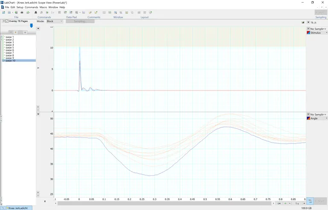The height and width of the screenshot is (210, 328).
Task: Click the blue overlay pages slider handle
Action: point(31,26)
